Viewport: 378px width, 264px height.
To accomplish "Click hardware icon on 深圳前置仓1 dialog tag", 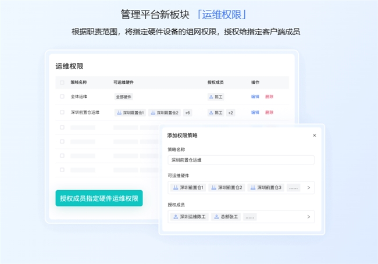I will tap(175, 188).
